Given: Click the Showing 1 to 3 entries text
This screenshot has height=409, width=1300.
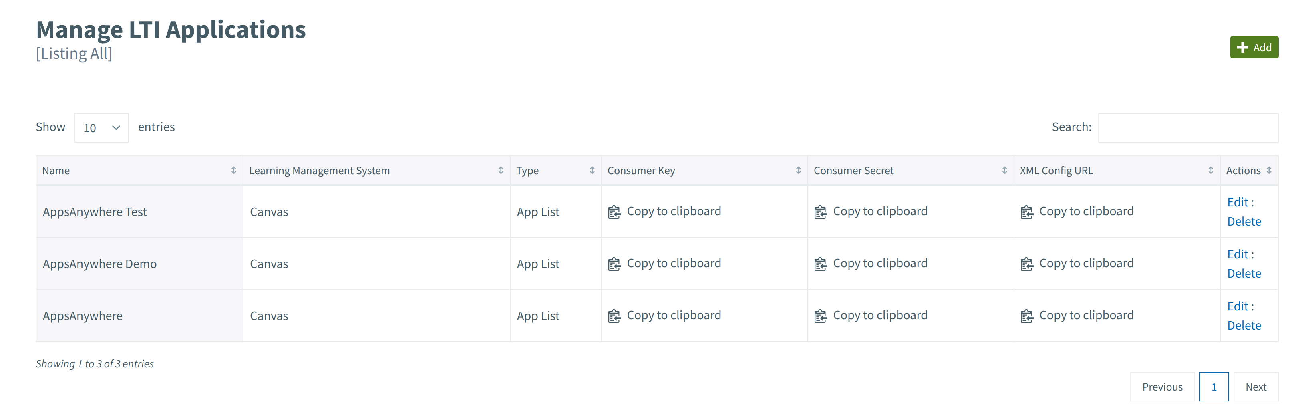Looking at the screenshot, I should coord(95,364).
